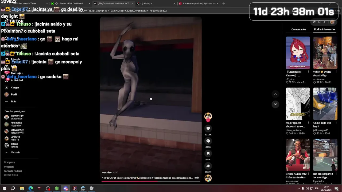Go to the previous video arrow
The image size is (342, 192).
275,94
